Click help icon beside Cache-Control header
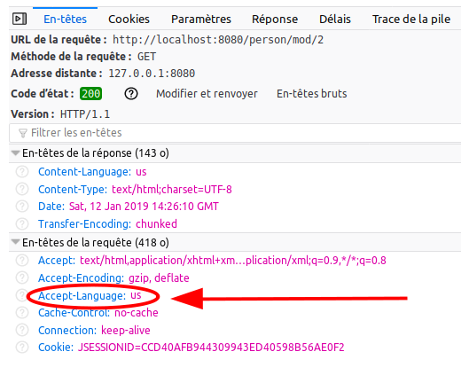Screen dimensions: 469x375 point(22,313)
